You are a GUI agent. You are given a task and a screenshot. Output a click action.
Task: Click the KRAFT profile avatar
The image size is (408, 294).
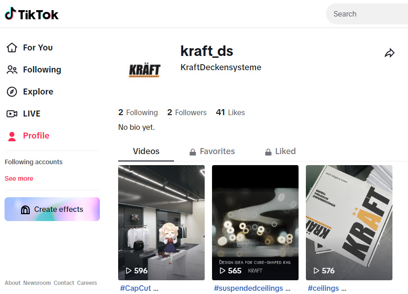coord(145,70)
